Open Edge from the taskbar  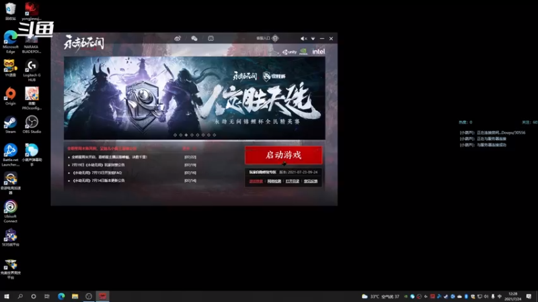tap(61, 296)
